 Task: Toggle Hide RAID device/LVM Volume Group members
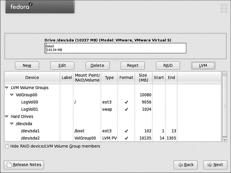pyautogui.click(x=7, y=146)
